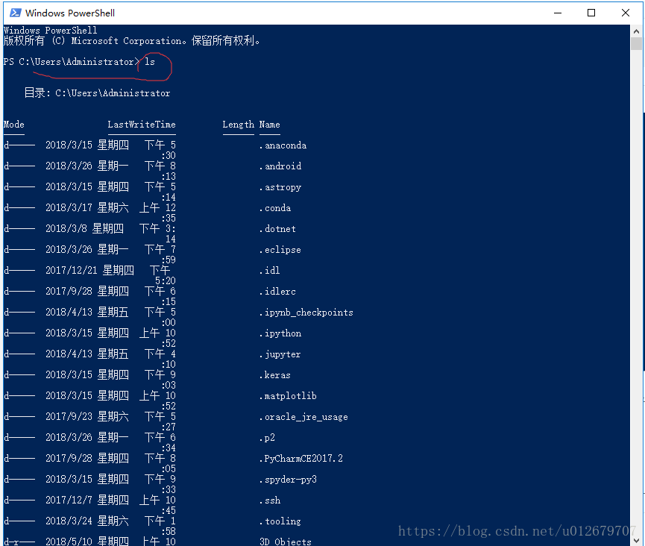Close the Windows PowerShell window
The width and height of the screenshot is (645, 546).
(626, 13)
